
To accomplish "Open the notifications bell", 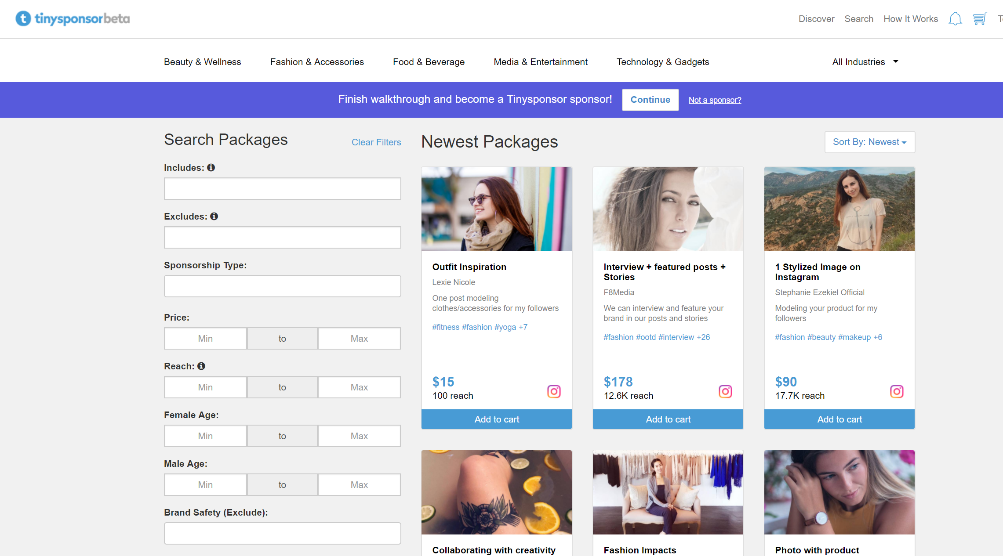I will 955,19.
